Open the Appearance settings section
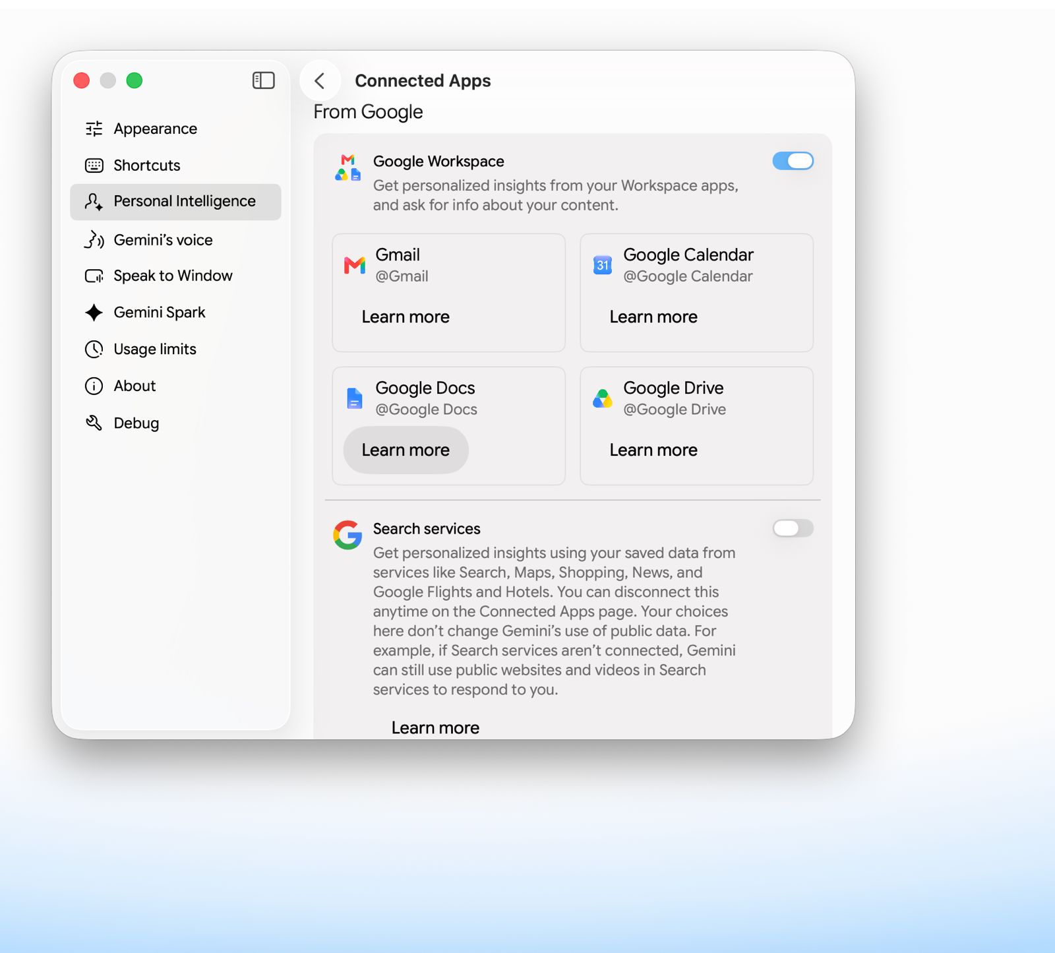 point(175,129)
